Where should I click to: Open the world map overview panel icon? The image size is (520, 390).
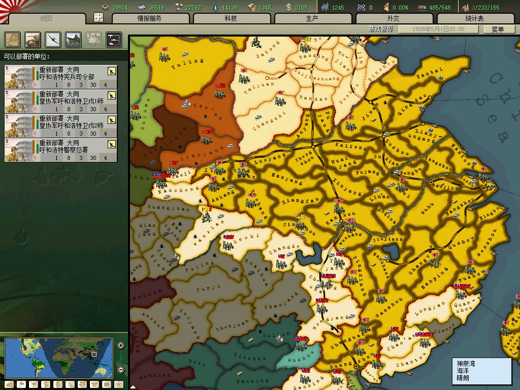point(12,40)
